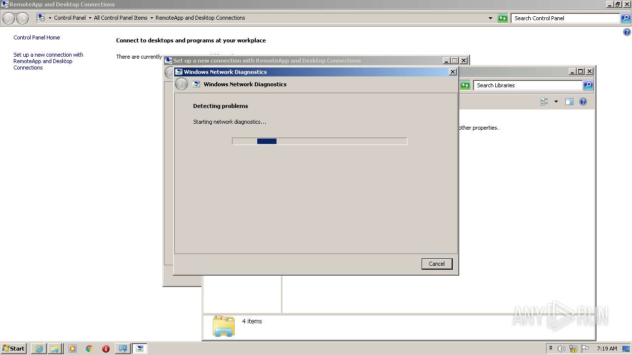632x355 pixels.
Task: Click the Libraries folder icon in details pane
Action: point(224,326)
